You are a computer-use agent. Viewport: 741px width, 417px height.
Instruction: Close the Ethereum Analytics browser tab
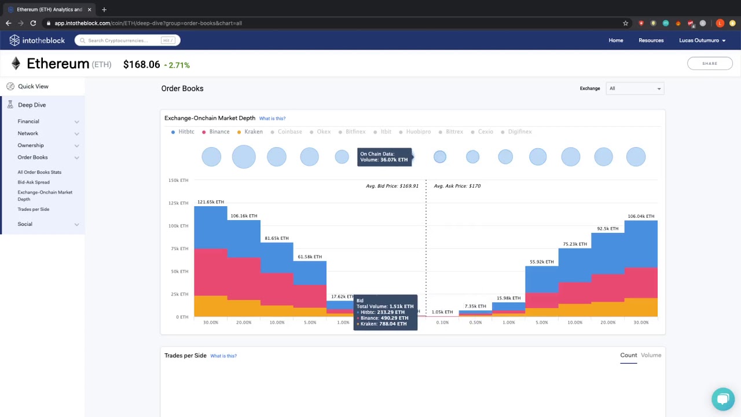tap(89, 9)
